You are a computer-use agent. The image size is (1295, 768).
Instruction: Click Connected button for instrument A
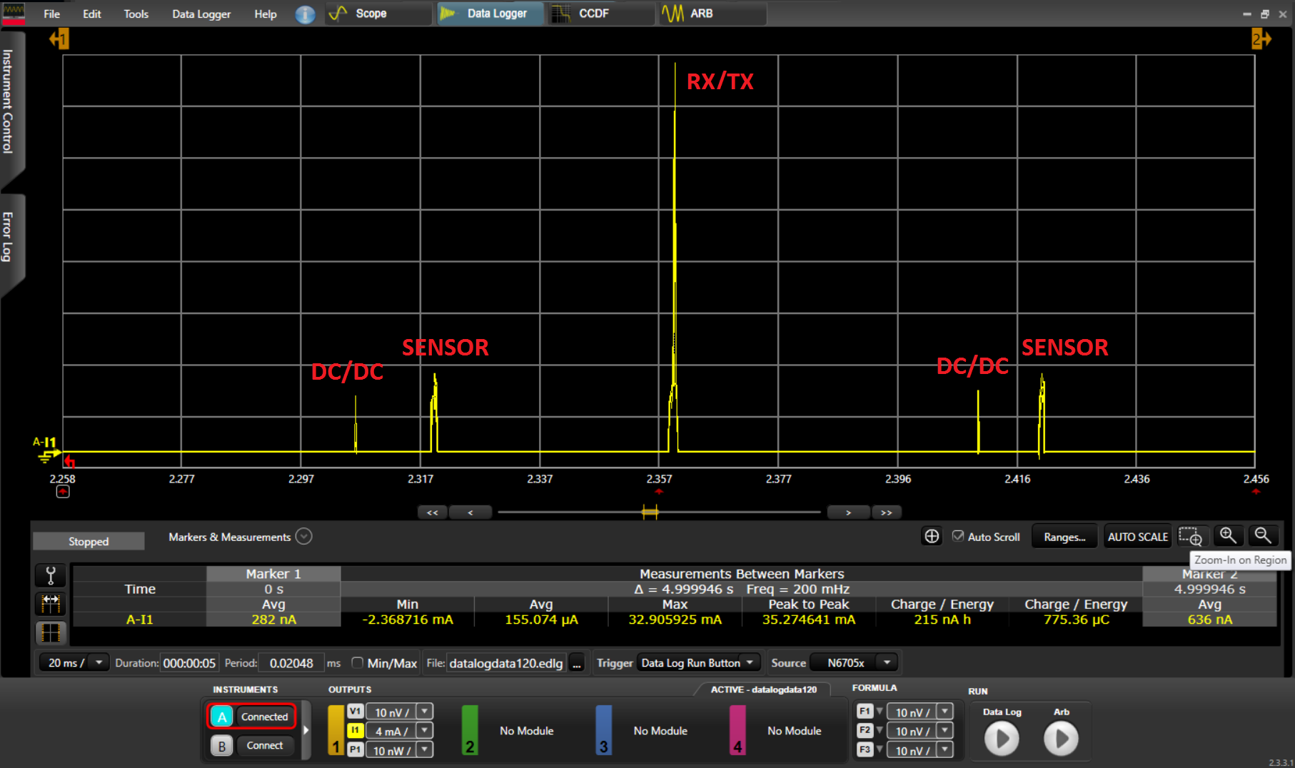(x=265, y=717)
